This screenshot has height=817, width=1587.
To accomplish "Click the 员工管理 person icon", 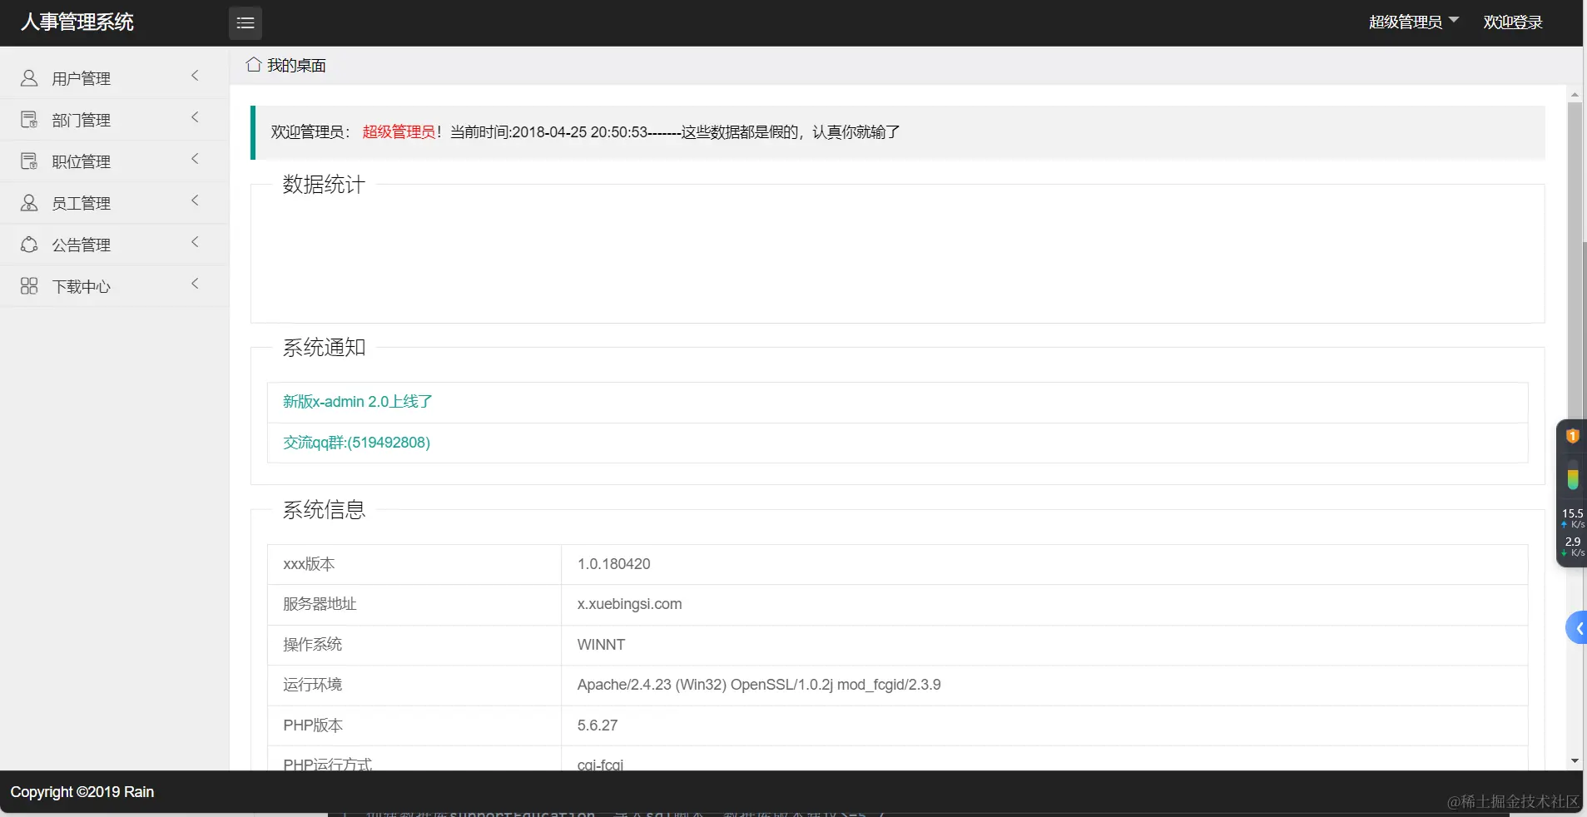I will (x=29, y=203).
